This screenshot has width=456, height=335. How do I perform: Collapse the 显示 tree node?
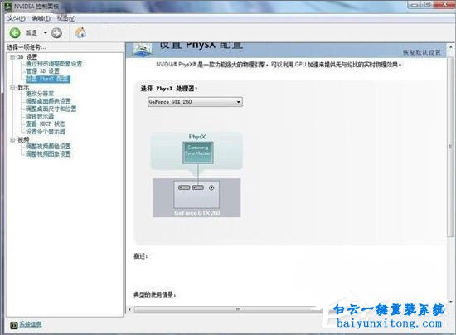click(x=12, y=87)
